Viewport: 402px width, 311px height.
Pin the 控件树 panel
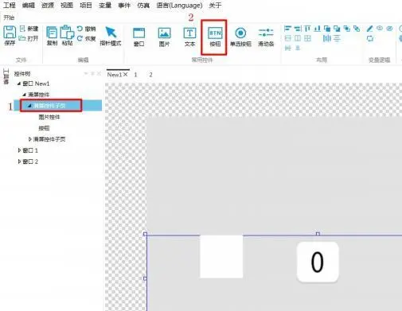coord(92,73)
